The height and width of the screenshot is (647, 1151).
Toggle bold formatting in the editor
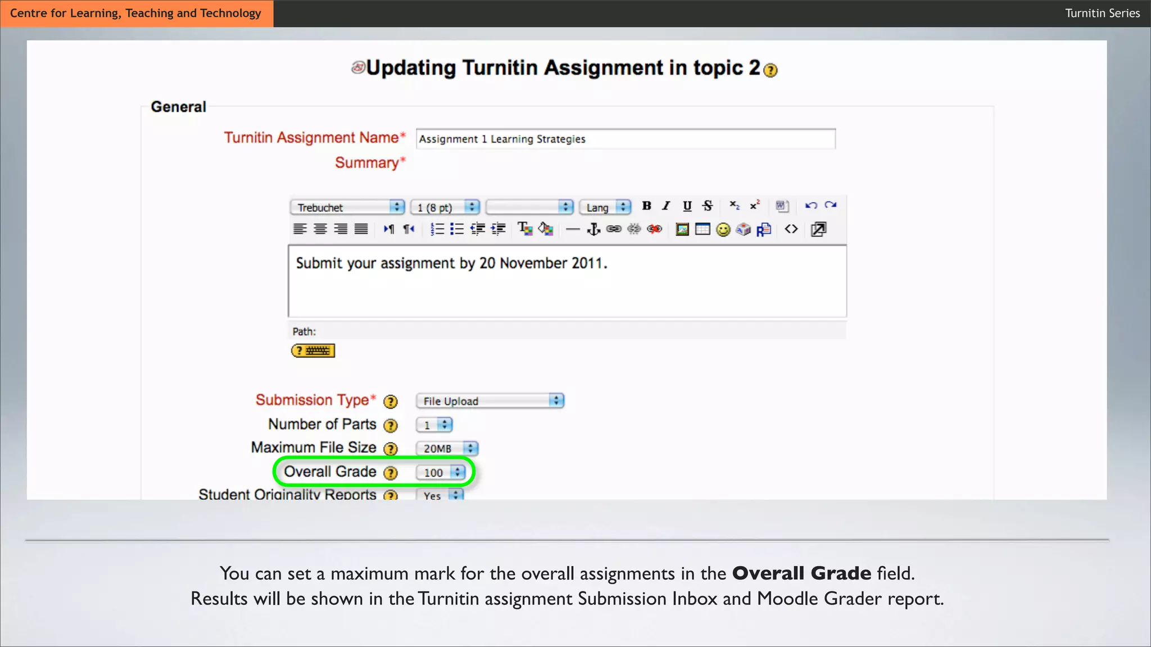tap(646, 206)
